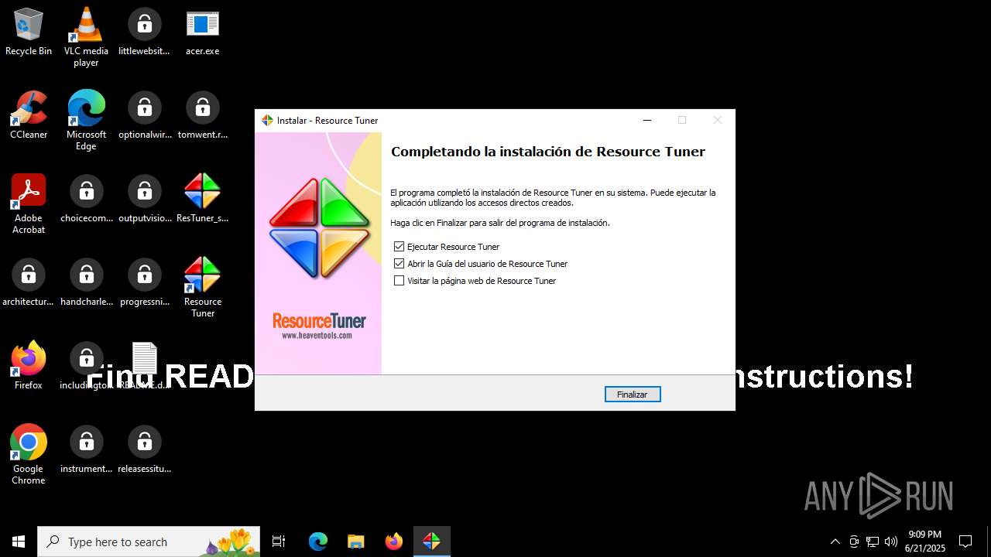Open Google Chrome desktop shortcut
Image resolution: width=991 pixels, height=557 pixels.
click(29, 455)
